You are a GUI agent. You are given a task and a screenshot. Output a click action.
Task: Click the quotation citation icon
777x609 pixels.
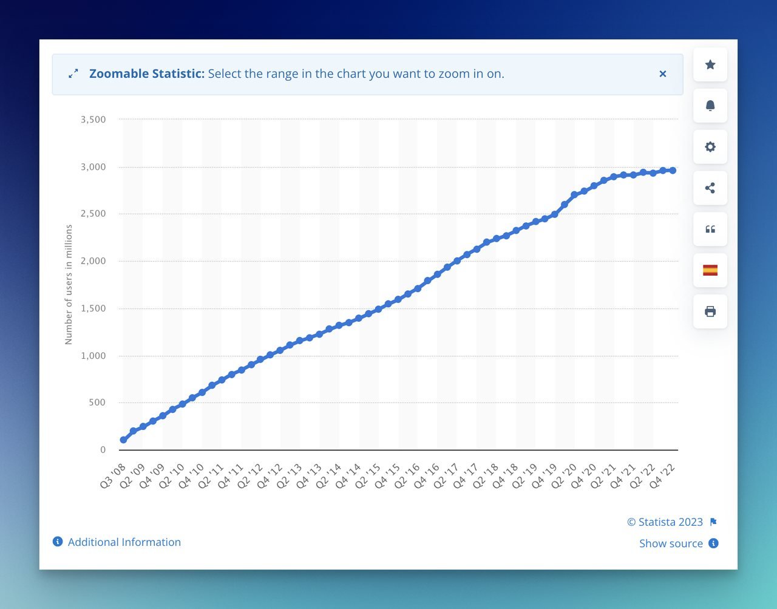point(710,230)
